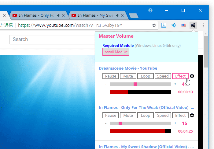Open Chrome three-dot menu

pos(203,25)
